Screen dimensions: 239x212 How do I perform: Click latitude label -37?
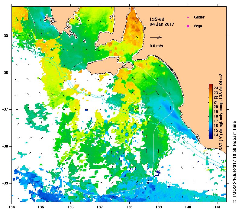[x=5, y=109]
